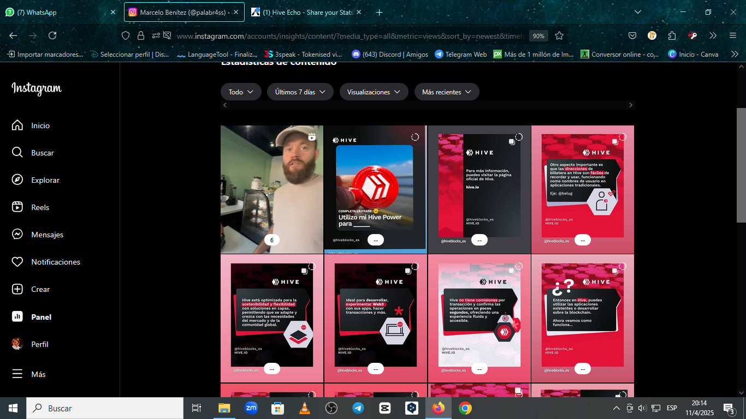Click Crear plus icon in sidebar
The width and height of the screenshot is (746, 419).
coord(17,289)
